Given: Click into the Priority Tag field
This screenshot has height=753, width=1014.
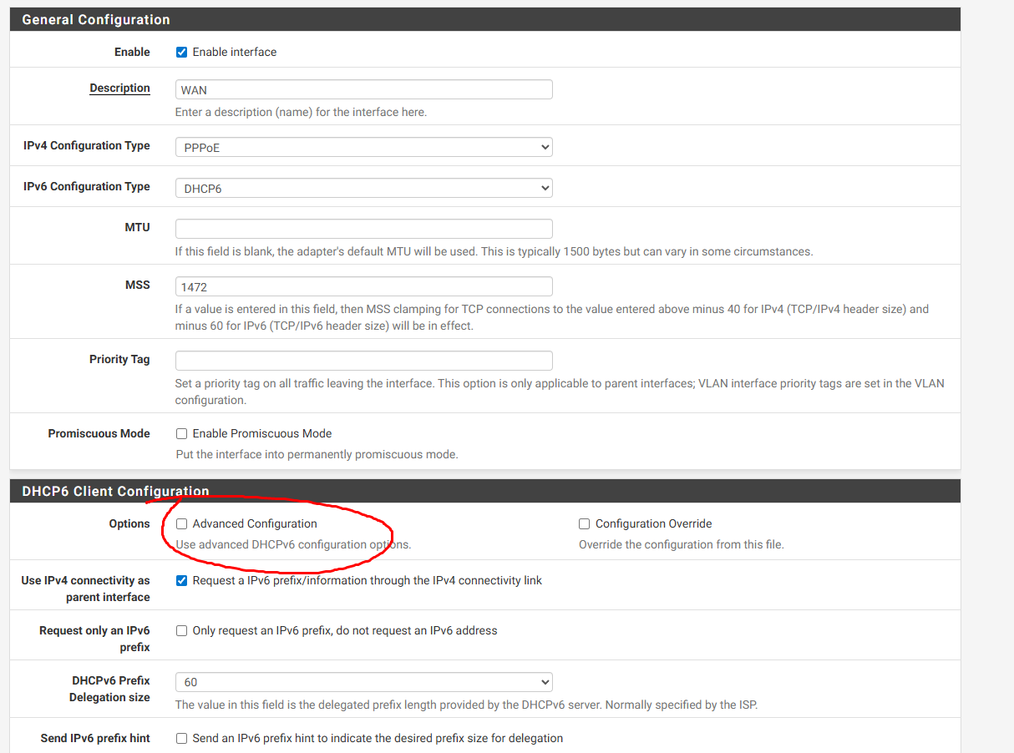Looking at the screenshot, I should (x=364, y=361).
